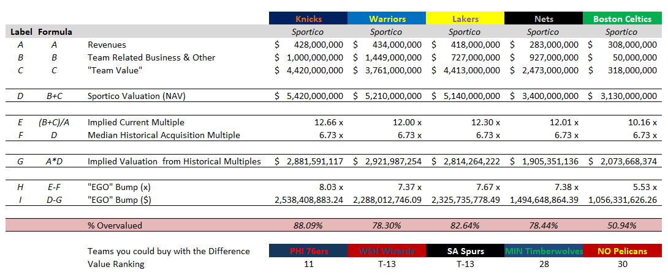
Task: Select the MIN Timberwolves cell
Action: [544, 251]
